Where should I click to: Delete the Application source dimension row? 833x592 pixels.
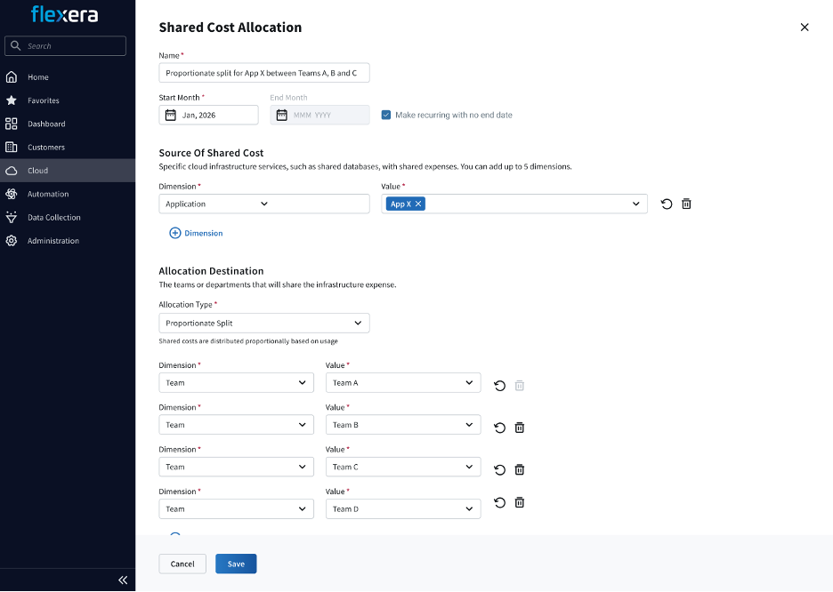pos(686,204)
